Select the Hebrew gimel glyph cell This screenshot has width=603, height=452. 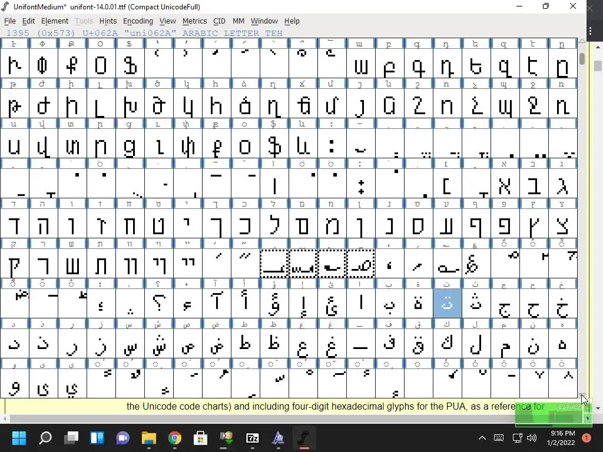pyautogui.click(x=562, y=184)
